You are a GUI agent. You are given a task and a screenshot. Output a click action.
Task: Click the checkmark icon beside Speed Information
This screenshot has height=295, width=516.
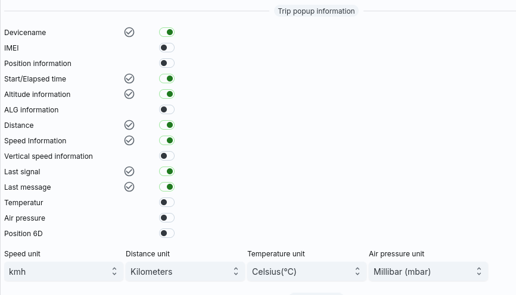pos(129,140)
